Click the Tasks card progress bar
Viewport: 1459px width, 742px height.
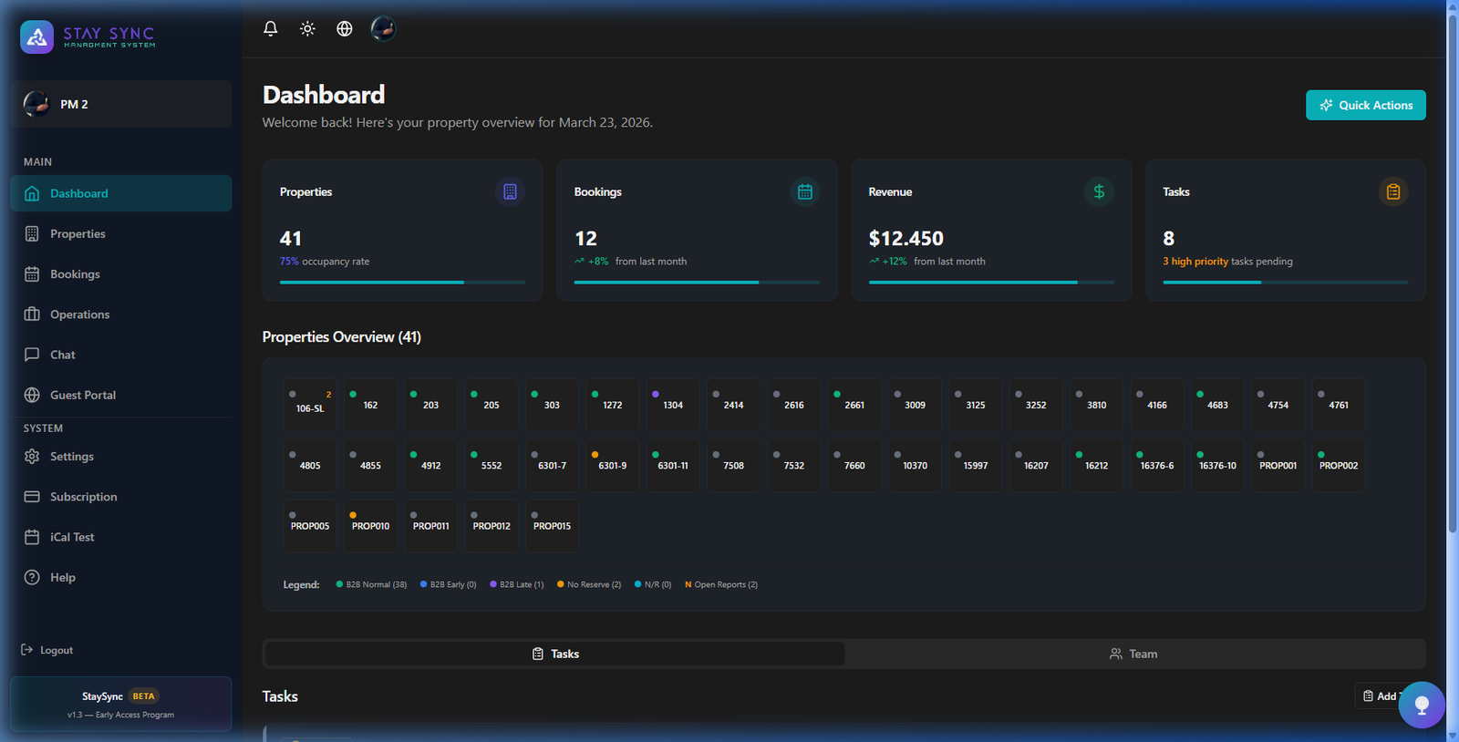pyautogui.click(x=1286, y=282)
